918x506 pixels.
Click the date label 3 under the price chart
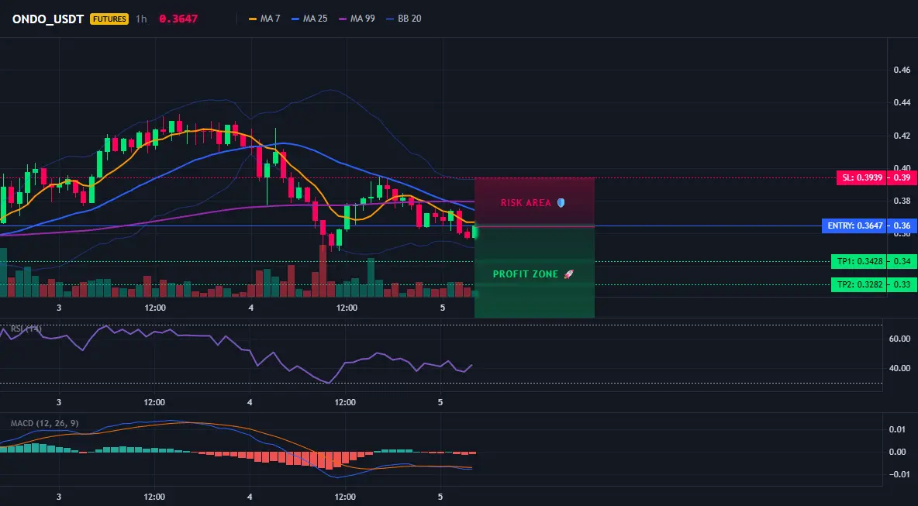pyautogui.click(x=59, y=308)
